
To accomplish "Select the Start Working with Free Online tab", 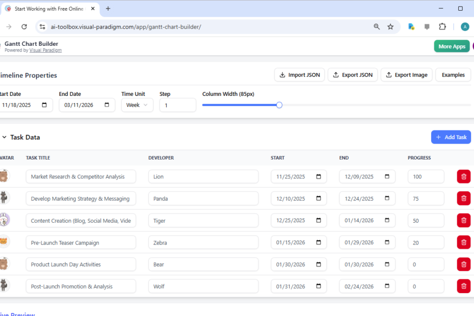I will [48, 9].
